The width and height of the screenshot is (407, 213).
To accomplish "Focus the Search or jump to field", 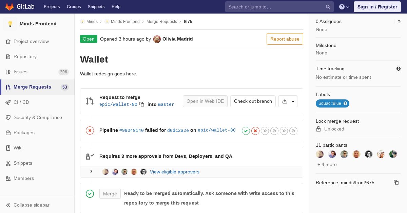I will [x=279, y=7].
